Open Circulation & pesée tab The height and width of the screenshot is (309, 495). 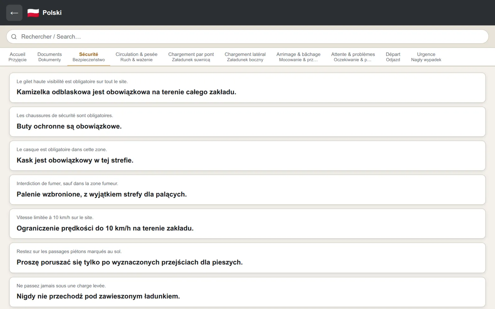point(136,57)
